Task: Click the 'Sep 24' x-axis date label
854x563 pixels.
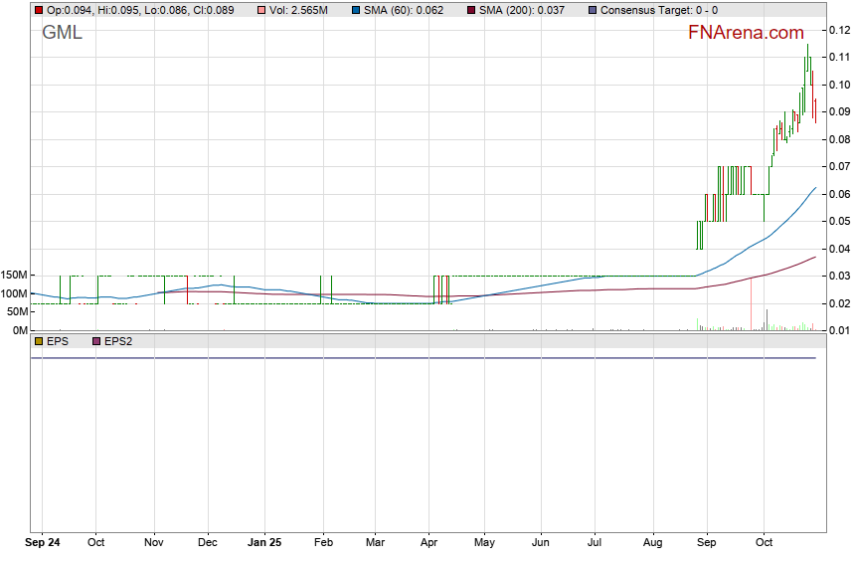Action: (x=43, y=543)
